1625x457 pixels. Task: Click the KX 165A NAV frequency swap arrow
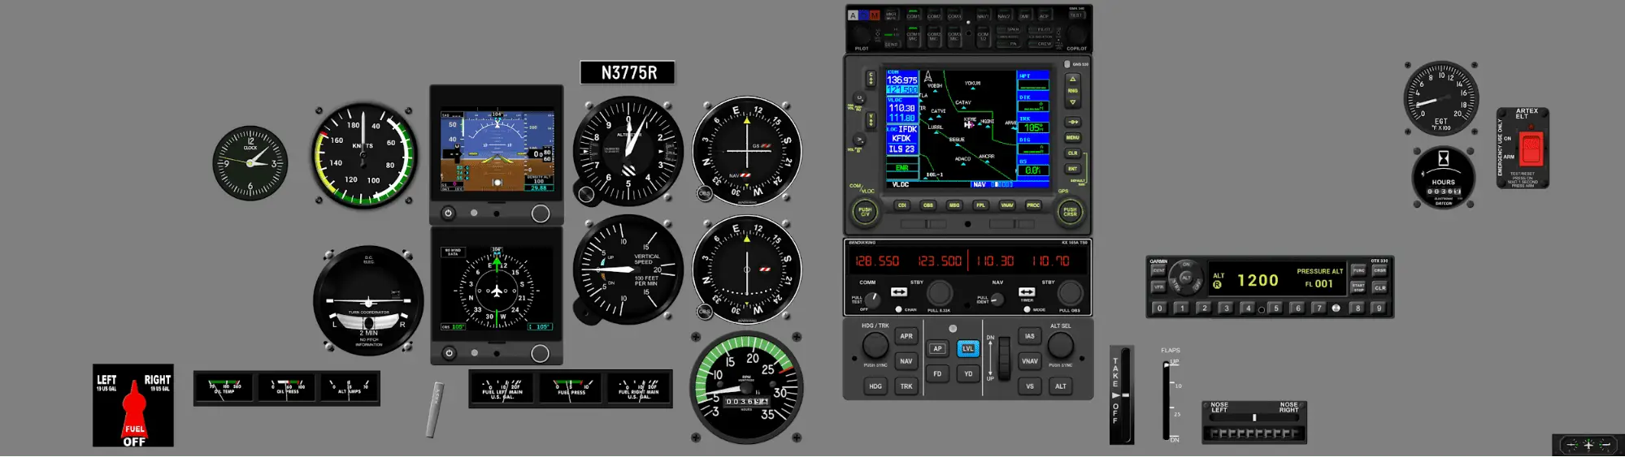click(x=1027, y=291)
